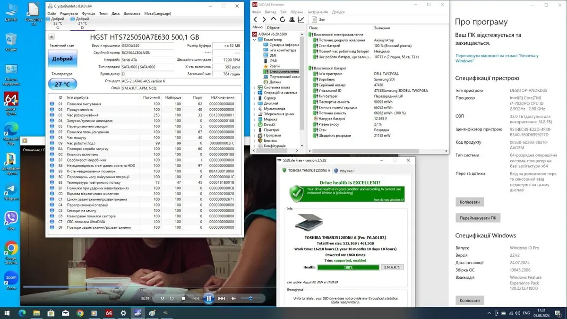The height and width of the screenshot is (319, 567).
Task: Toggle the media player repeat button
Action: tap(172, 299)
